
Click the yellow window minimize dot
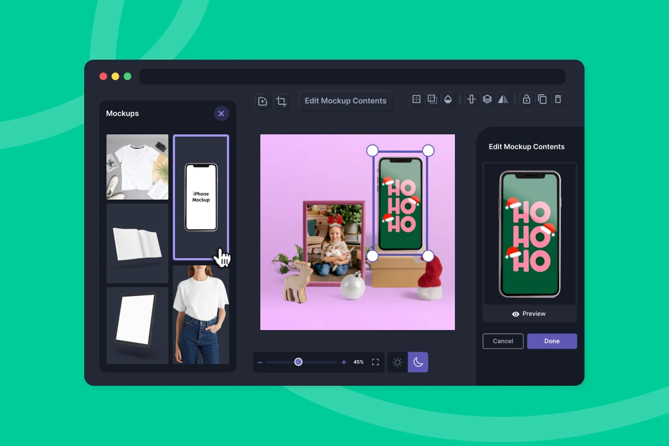[115, 76]
